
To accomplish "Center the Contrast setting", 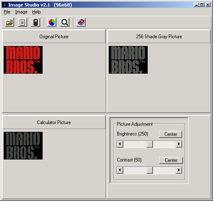I will (x=171, y=160).
